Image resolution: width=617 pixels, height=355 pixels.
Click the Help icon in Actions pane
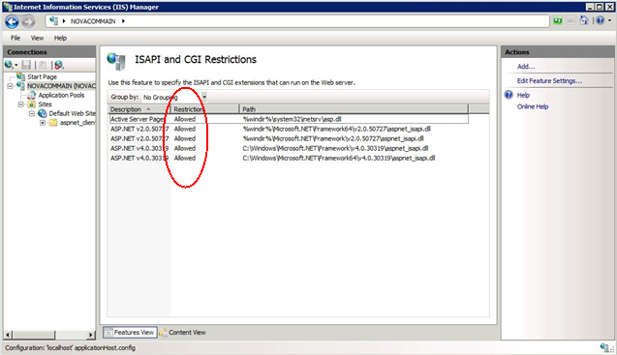tap(509, 95)
